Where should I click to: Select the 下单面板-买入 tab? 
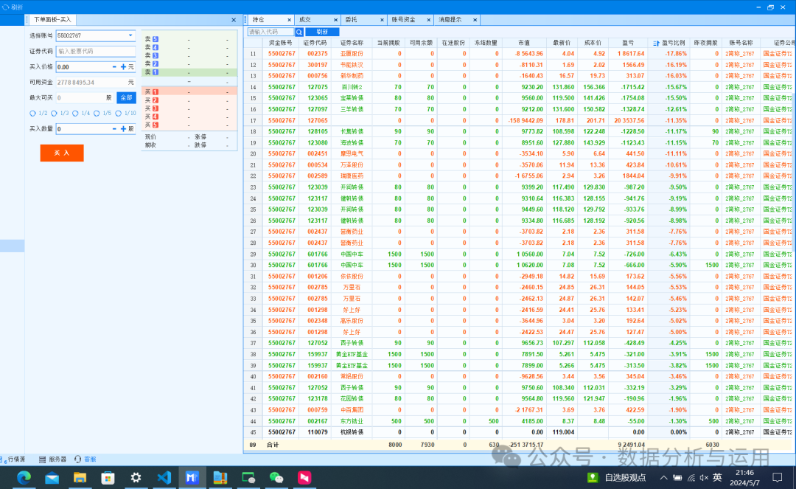(x=52, y=20)
